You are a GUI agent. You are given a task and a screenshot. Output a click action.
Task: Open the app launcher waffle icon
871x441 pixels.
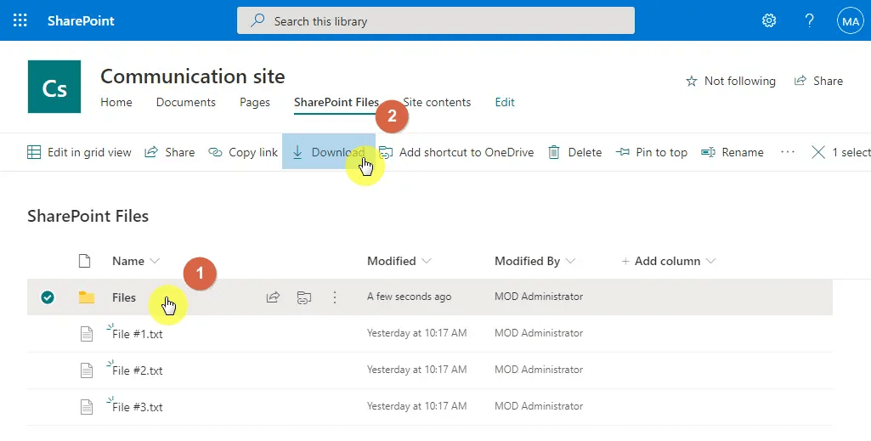tap(20, 20)
